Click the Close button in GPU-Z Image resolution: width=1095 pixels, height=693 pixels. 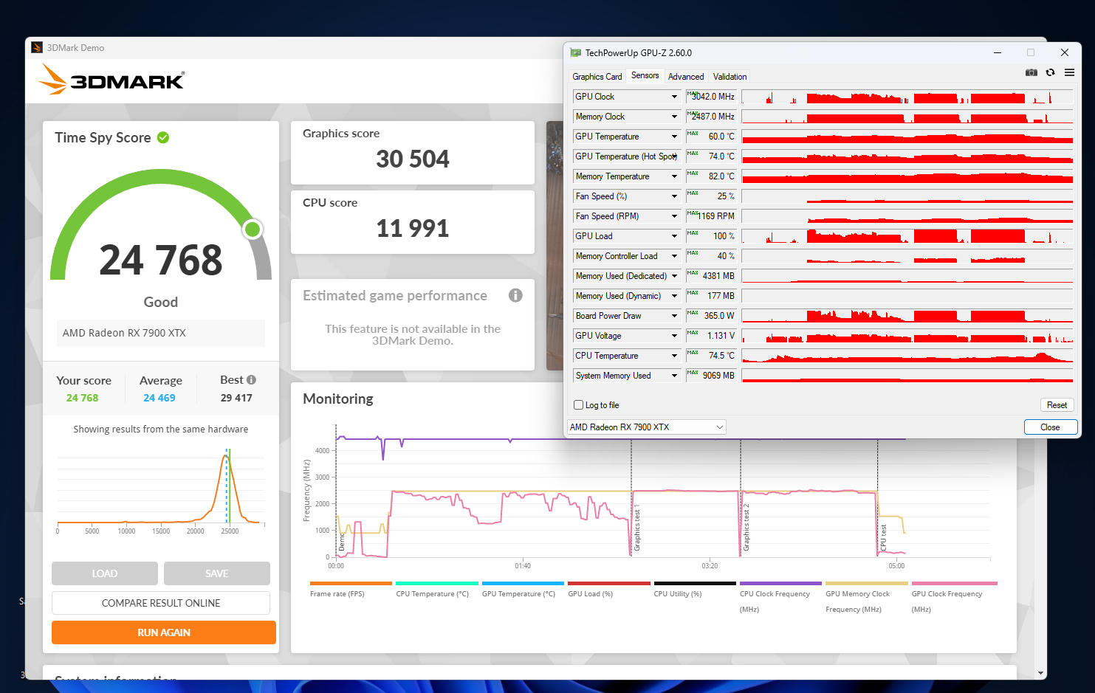pyautogui.click(x=1050, y=427)
